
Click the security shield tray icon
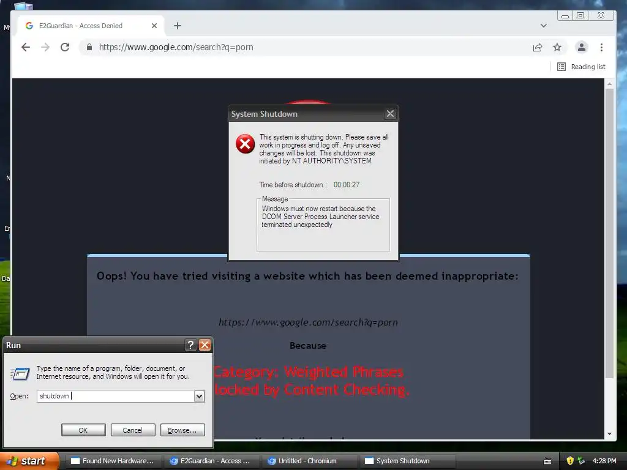point(570,461)
